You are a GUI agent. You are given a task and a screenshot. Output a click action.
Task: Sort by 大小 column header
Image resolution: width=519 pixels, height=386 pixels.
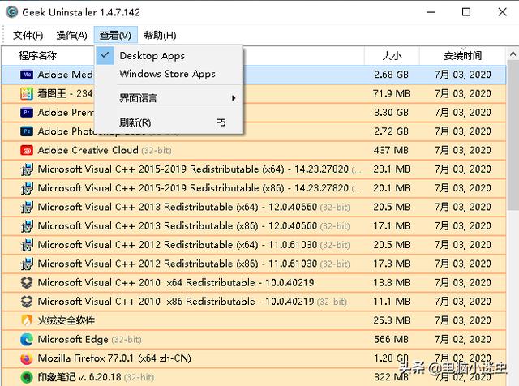(392, 56)
